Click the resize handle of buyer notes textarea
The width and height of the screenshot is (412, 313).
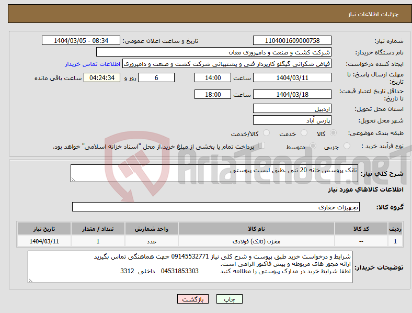[x=30, y=281]
